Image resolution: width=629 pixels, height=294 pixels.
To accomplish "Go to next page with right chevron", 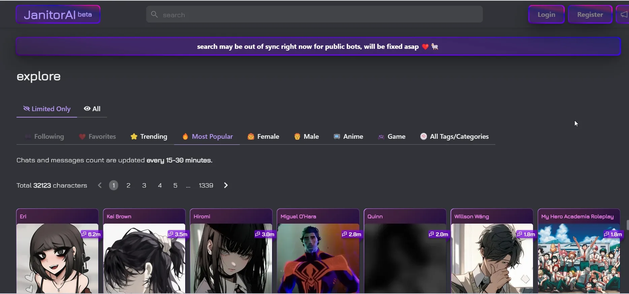I will (226, 185).
